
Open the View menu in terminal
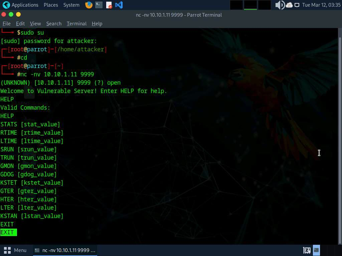[x=35, y=24]
